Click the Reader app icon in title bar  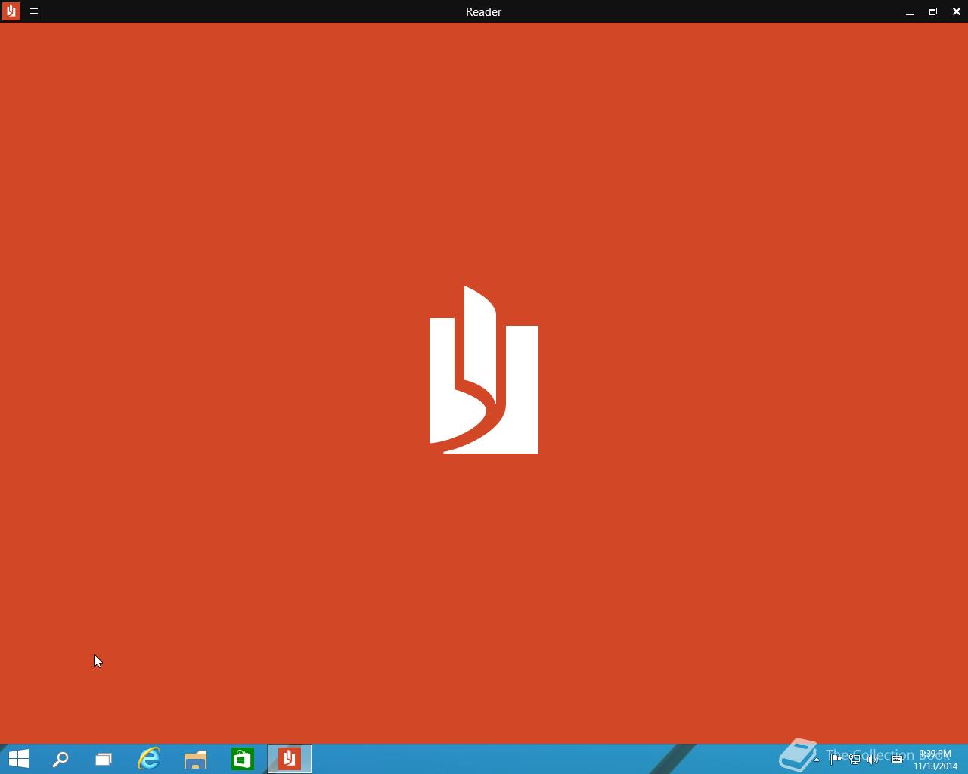11,11
